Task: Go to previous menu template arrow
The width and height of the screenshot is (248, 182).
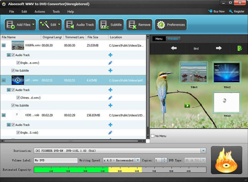Action: pyautogui.click(x=174, y=48)
